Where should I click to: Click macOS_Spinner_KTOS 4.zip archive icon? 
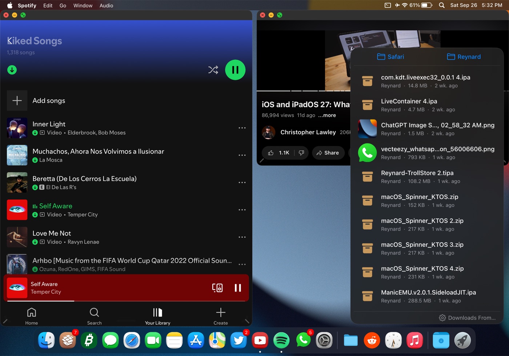tap(368, 272)
